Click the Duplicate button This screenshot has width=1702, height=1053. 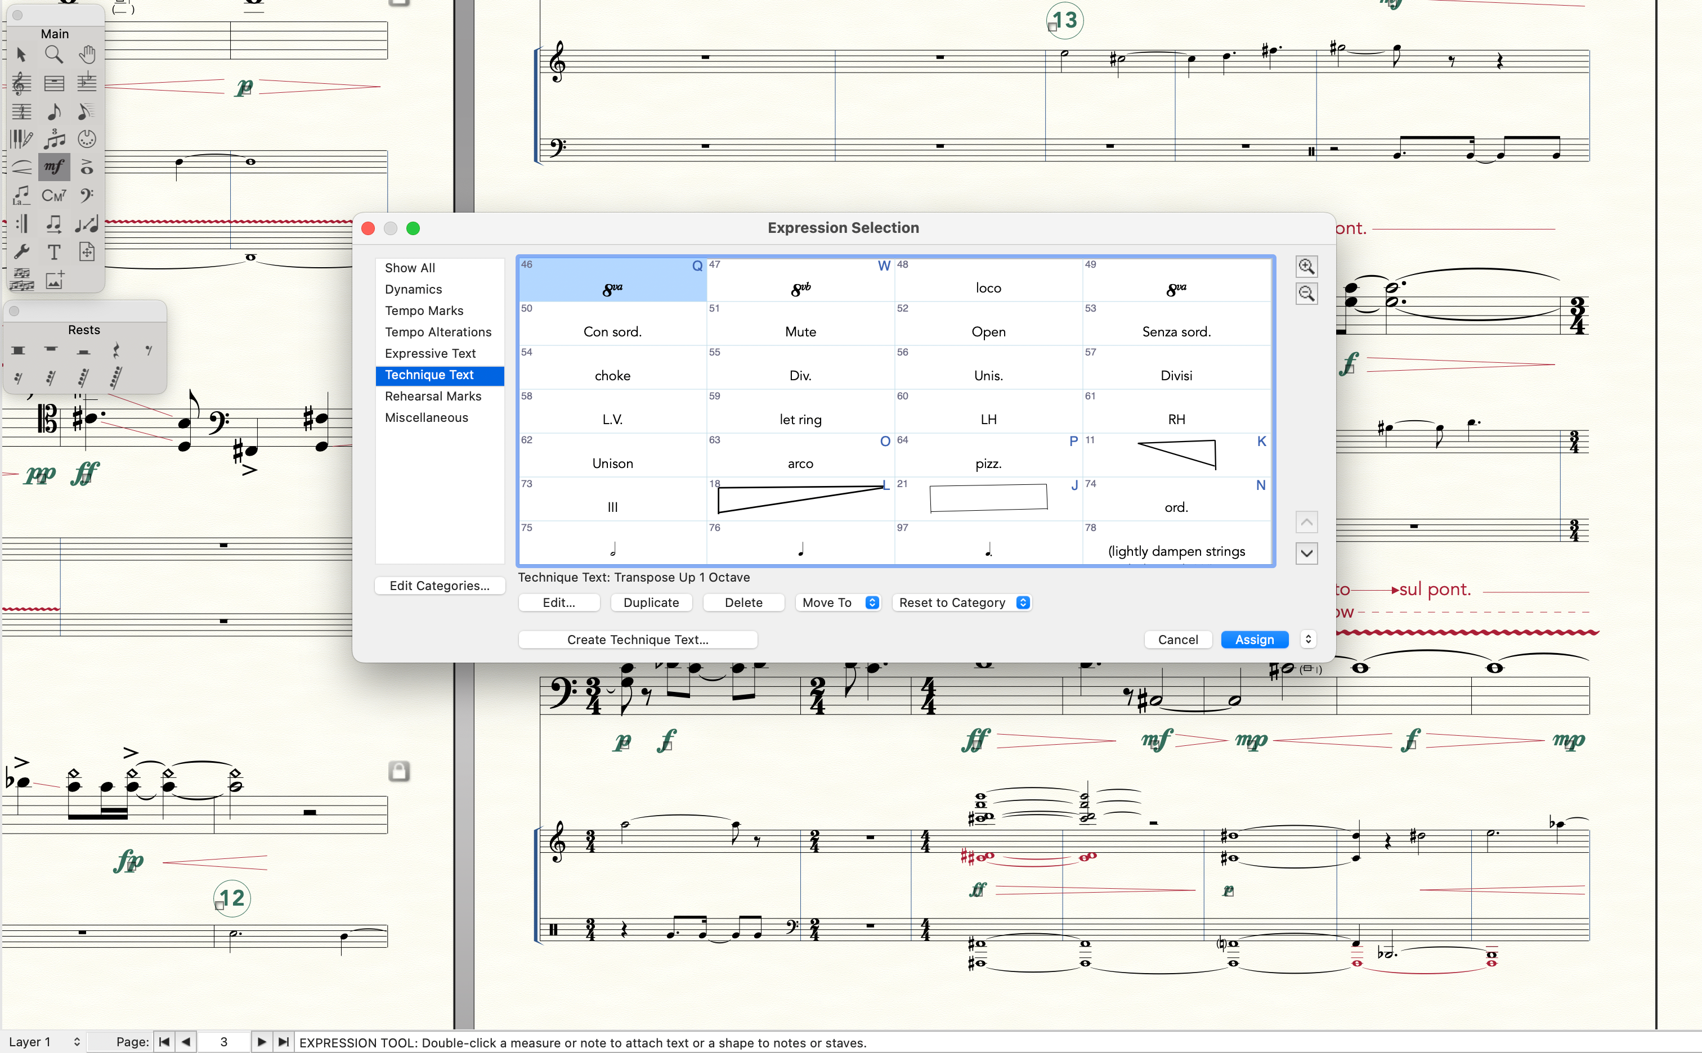tap(651, 602)
